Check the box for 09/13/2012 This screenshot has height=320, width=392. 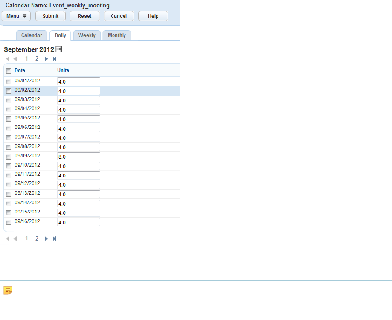pos(8,194)
